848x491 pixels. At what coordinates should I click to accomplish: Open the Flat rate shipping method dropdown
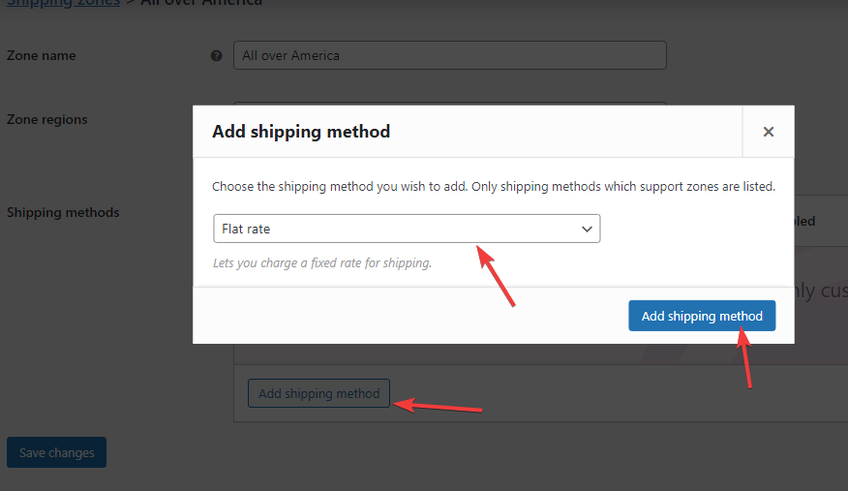coord(407,229)
